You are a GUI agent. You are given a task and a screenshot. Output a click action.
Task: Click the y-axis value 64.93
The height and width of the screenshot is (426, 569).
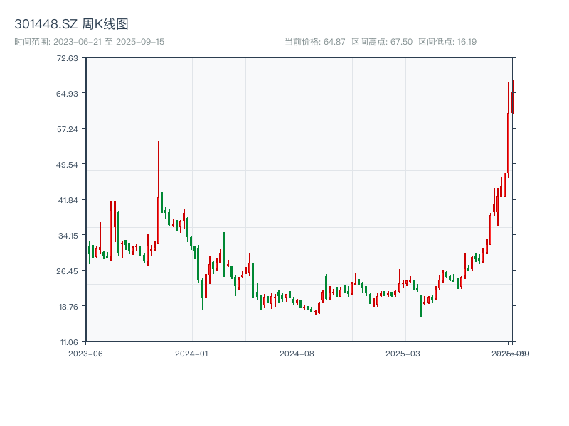67,94
